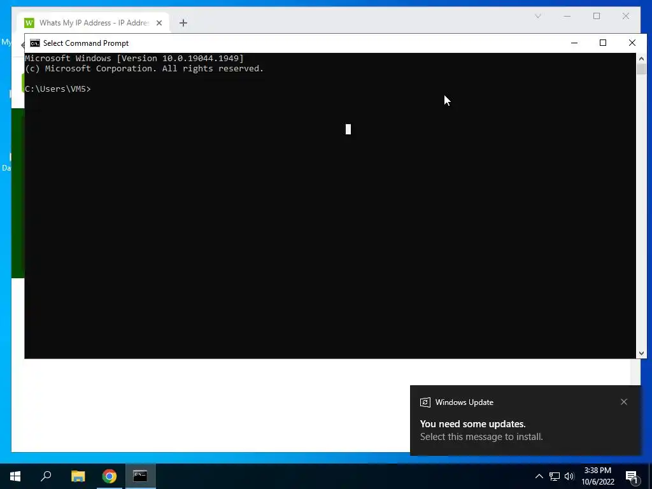The image size is (652, 489).
Task: Click the Command Prompt scrollbar up arrow
Action: tap(641, 58)
